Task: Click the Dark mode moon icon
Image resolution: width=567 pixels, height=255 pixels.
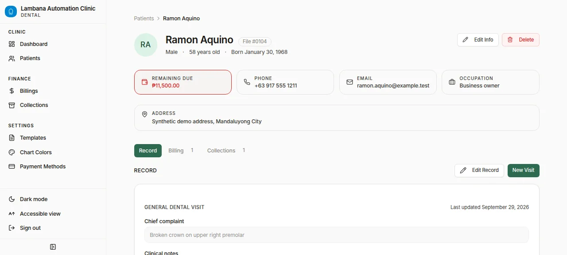Action: (x=12, y=199)
